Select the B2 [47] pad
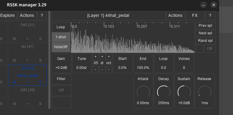This screenshot has width=233, height=115. 27,47
